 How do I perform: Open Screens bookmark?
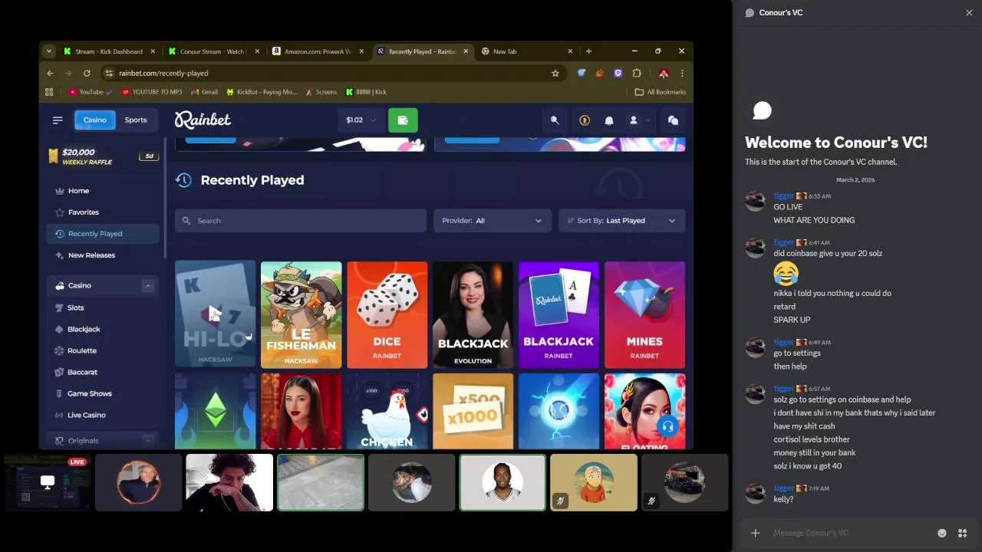[321, 92]
